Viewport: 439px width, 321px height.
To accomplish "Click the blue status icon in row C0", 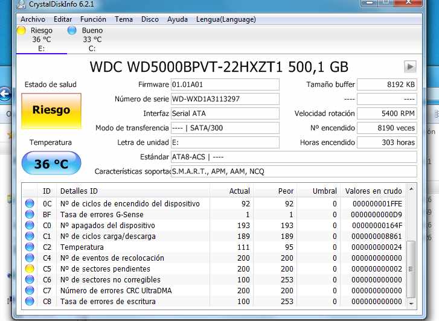I will pos(30,225).
